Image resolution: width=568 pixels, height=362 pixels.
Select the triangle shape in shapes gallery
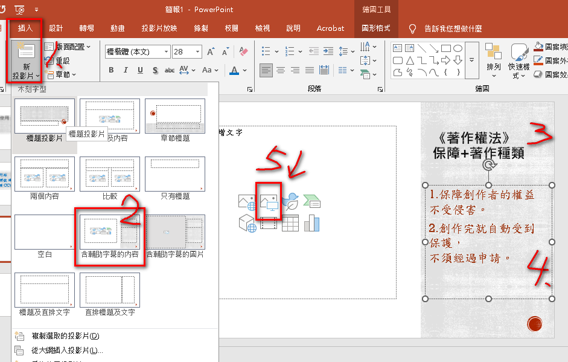coord(410,60)
